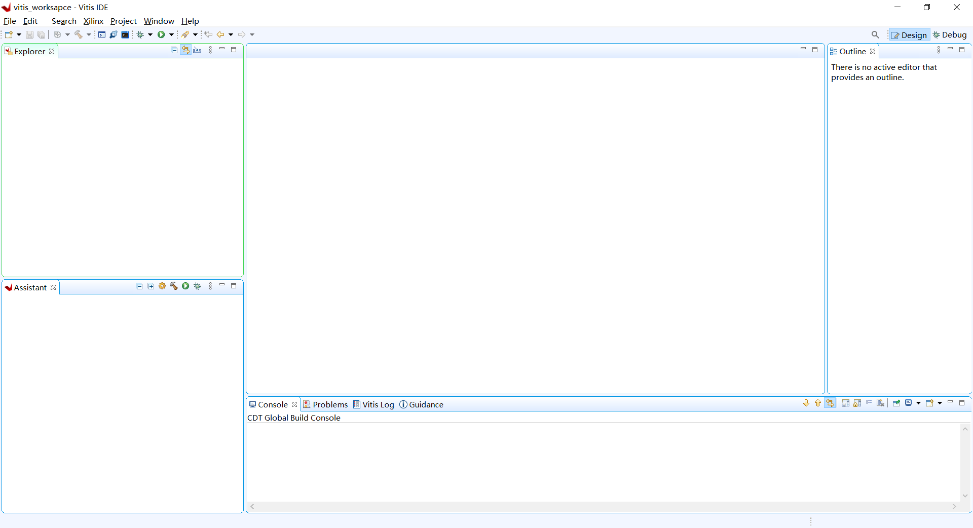Toggle the console Scroll Lock icon
Viewport: 973px width, 528px height.
point(857,403)
